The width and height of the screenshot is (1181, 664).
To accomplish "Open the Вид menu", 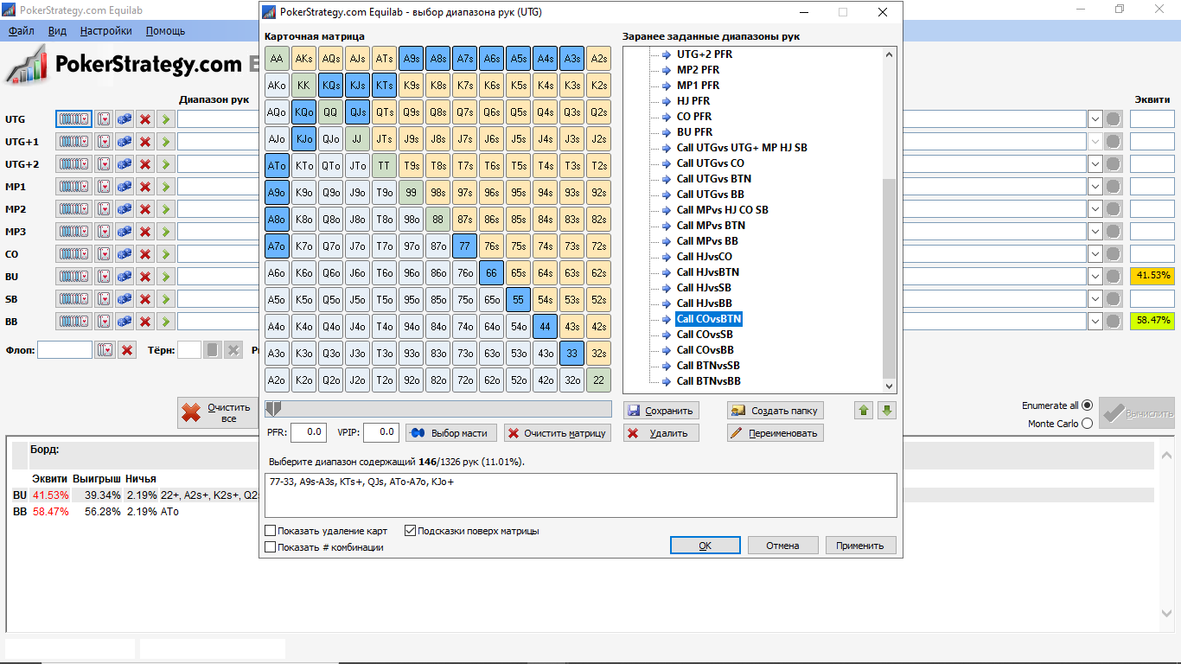I will (x=57, y=30).
